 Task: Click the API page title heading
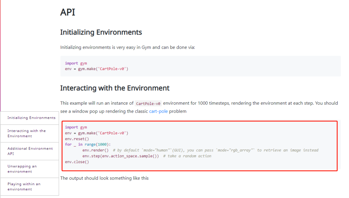click(68, 12)
